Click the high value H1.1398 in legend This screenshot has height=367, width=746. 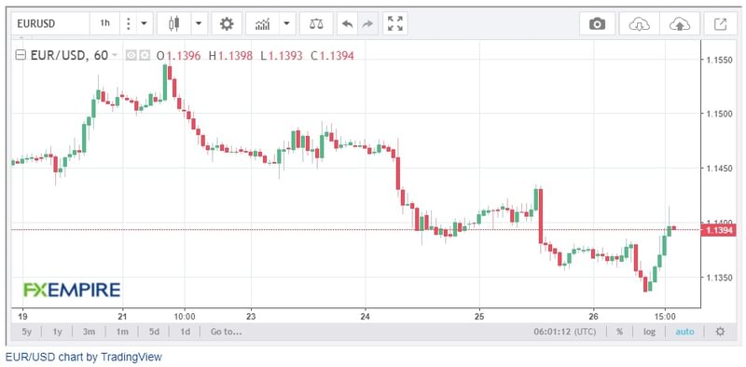point(230,56)
